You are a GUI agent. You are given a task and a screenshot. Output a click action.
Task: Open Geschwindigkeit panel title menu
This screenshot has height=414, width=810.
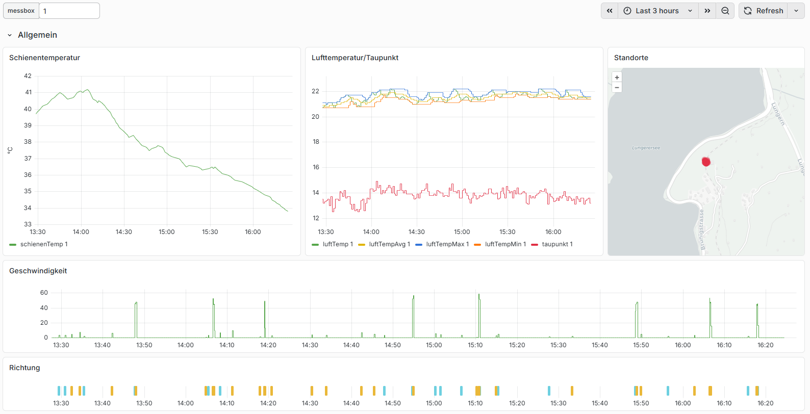click(x=38, y=271)
